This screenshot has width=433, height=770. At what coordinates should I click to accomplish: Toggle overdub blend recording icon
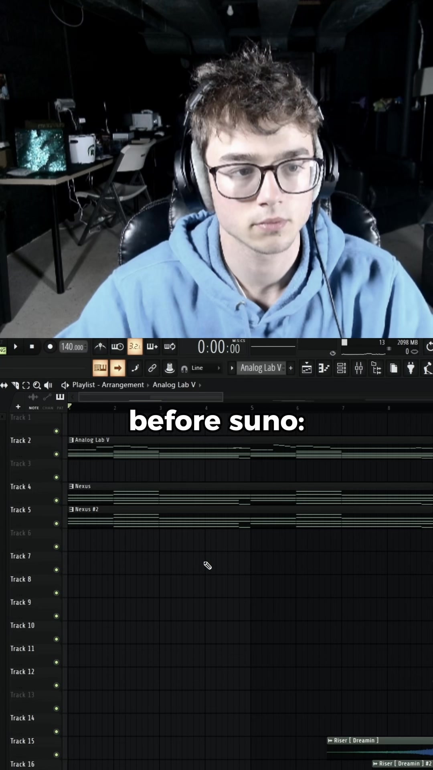pyautogui.click(x=152, y=346)
